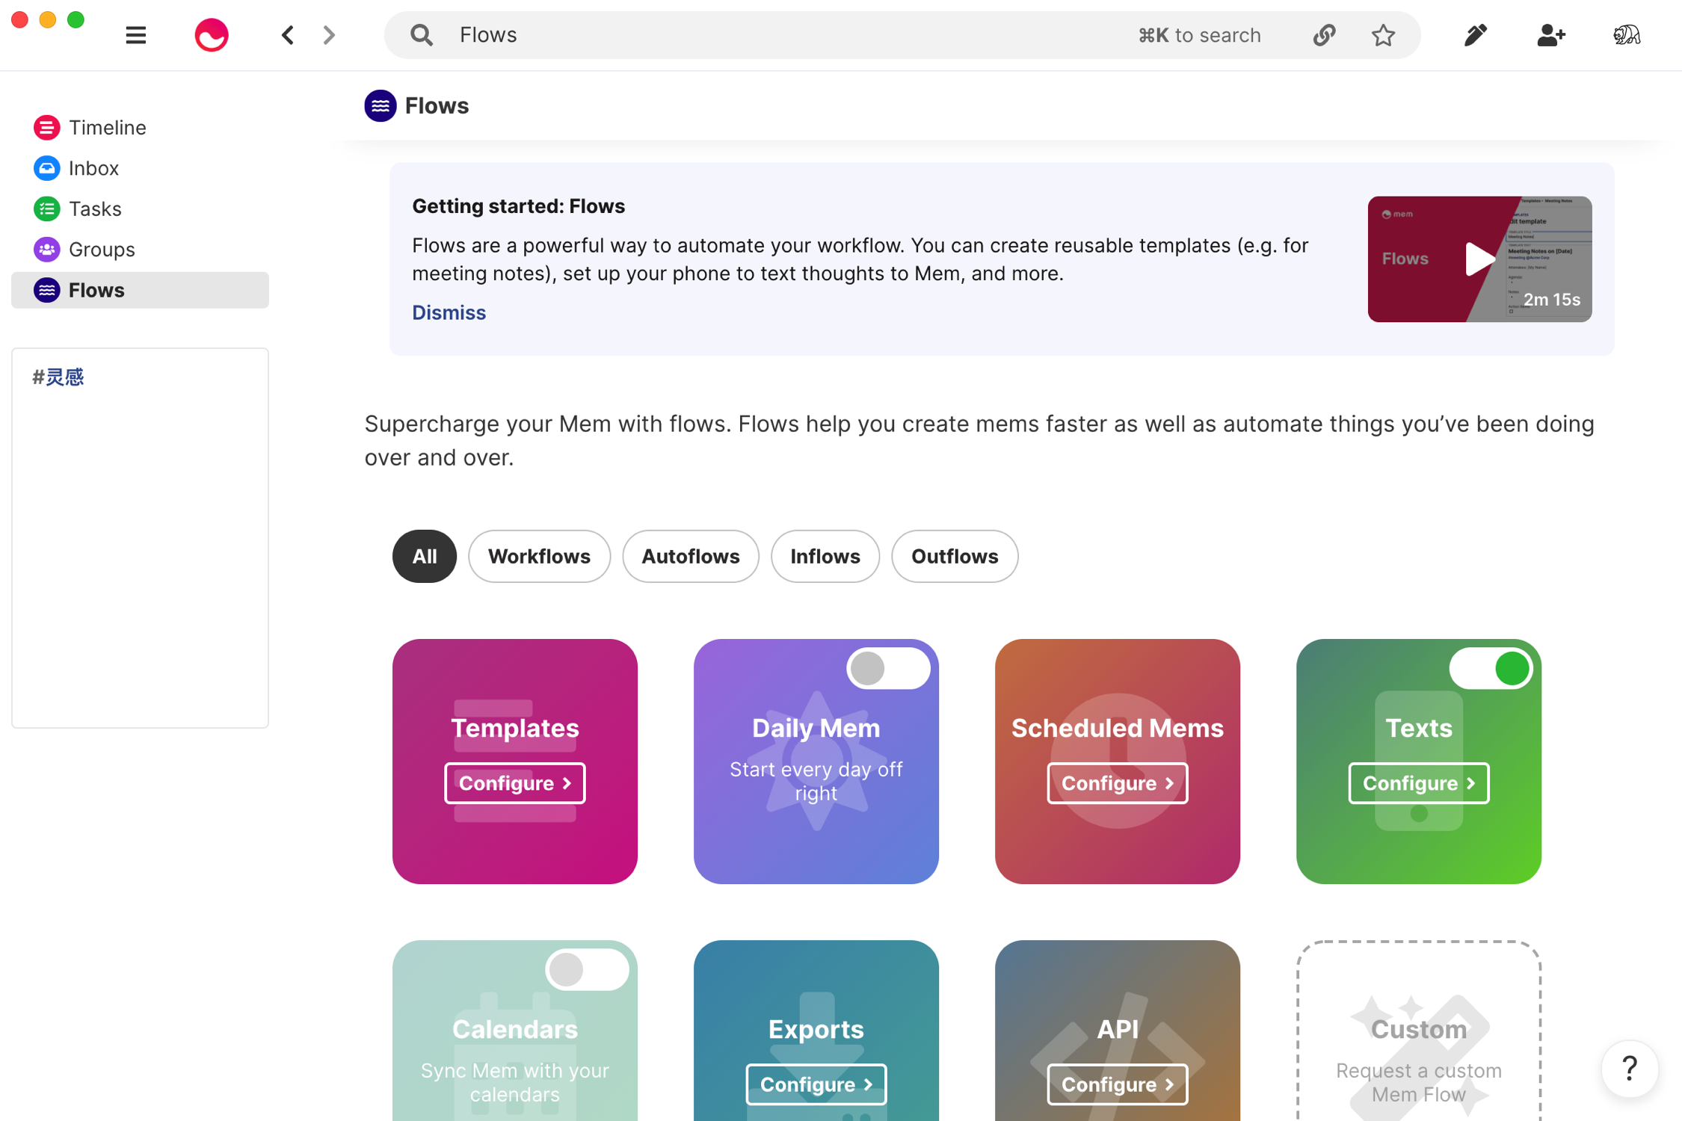Play the Flows intro video thumbnail
The image size is (1682, 1121).
1479,259
